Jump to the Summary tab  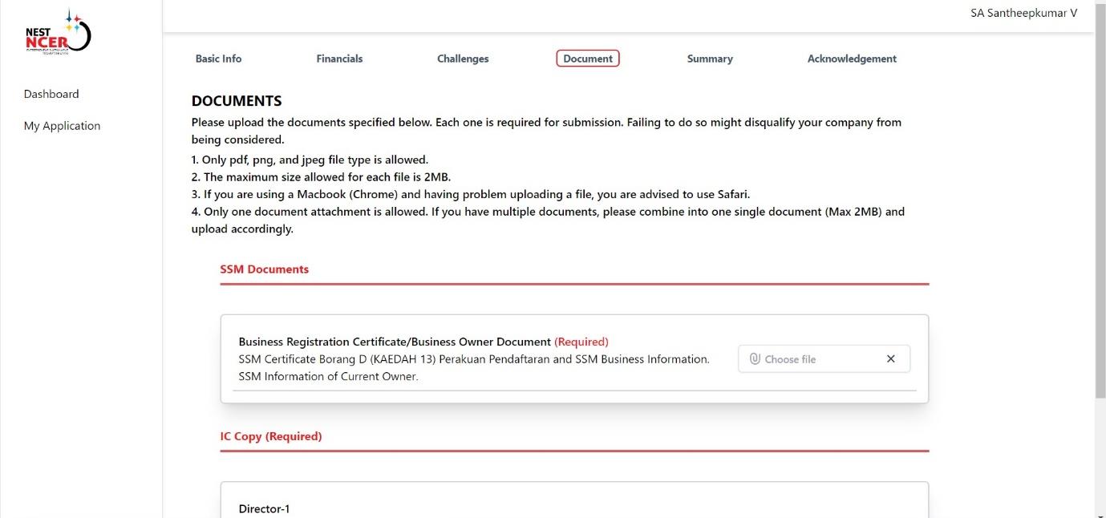710,59
